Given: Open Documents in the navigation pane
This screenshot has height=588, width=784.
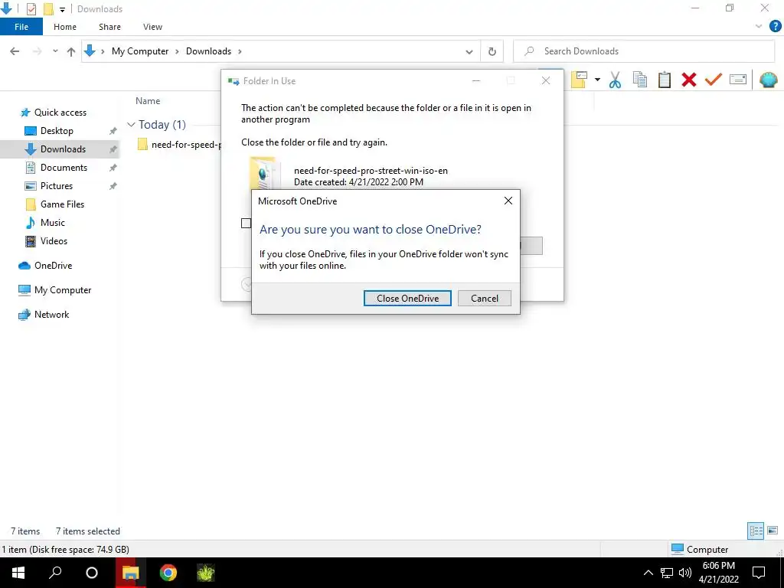Looking at the screenshot, I should (x=64, y=168).
